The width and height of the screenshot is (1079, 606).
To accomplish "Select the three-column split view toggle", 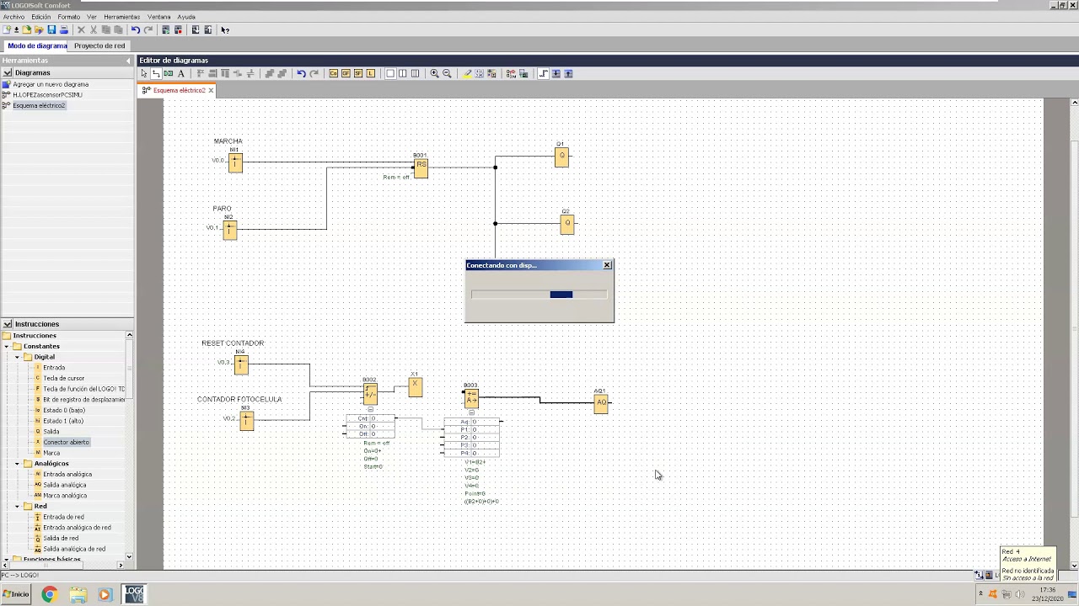I will coord(415,73).
